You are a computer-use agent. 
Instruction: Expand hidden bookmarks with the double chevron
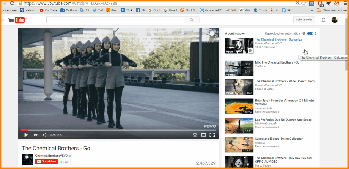point(312,10)
